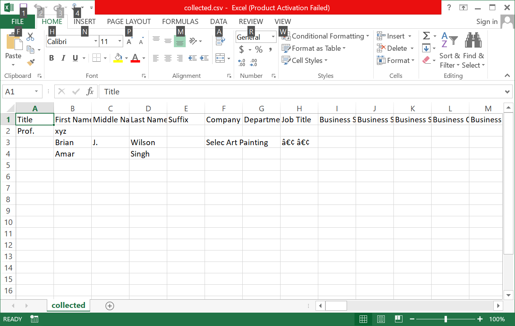
Task: Apply Bold formatting to the selection
Action: pos(52,58)
